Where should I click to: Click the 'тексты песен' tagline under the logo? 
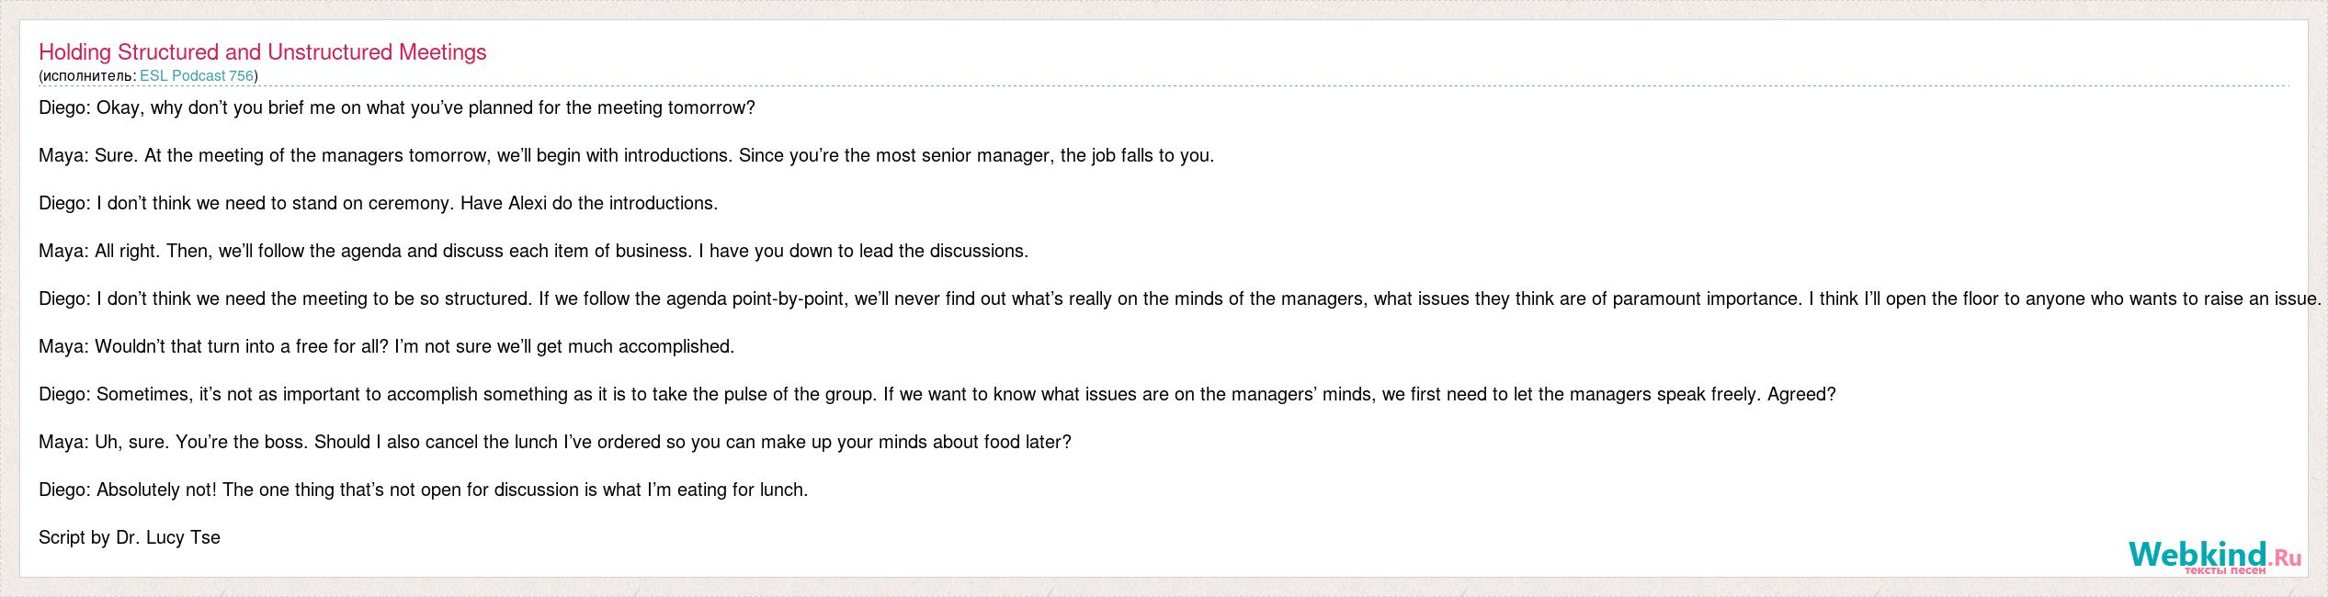[2224, 570]
